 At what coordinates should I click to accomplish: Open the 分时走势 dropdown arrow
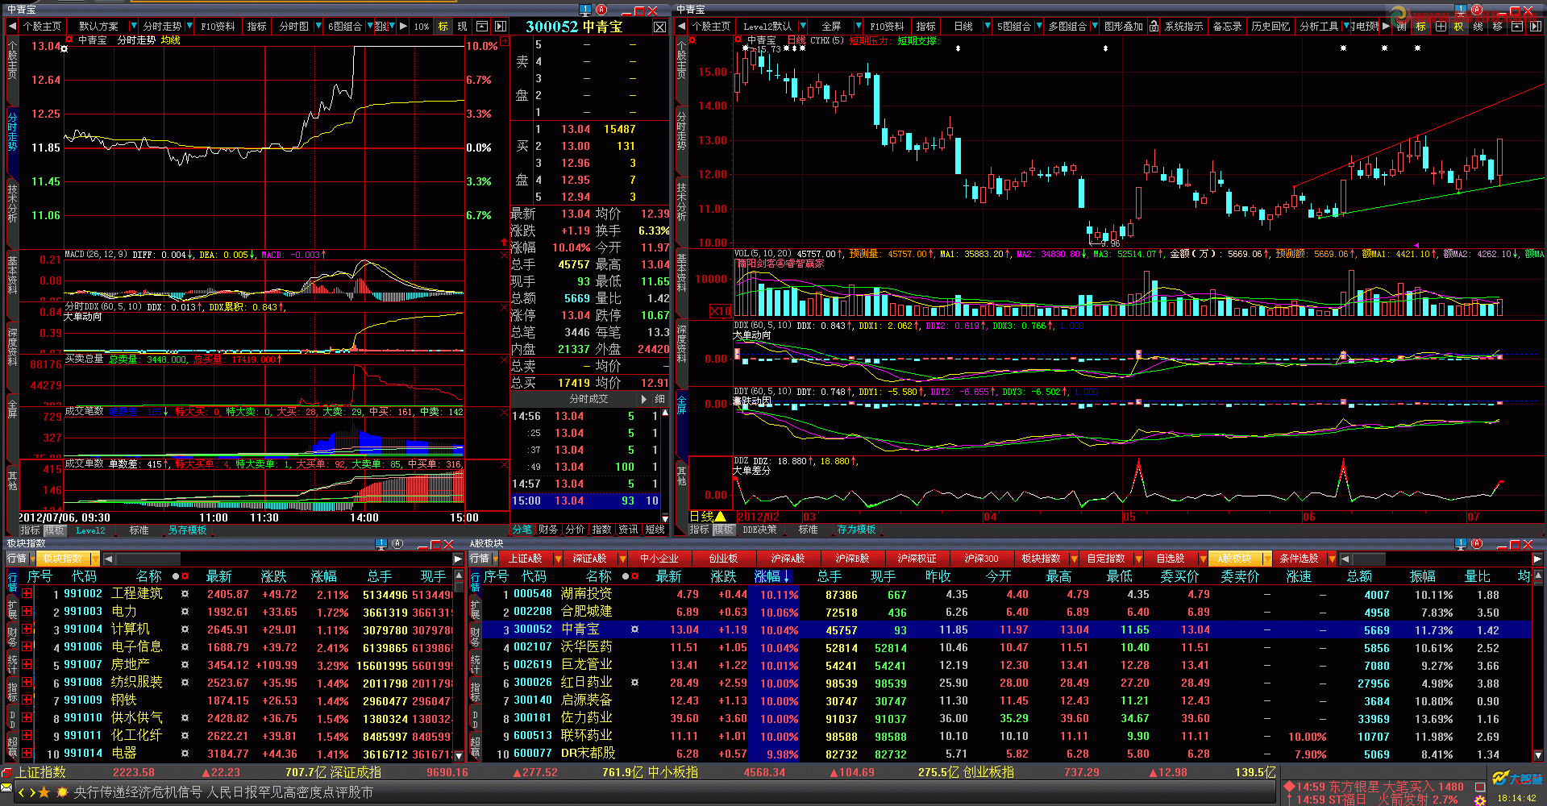(189, 27)
